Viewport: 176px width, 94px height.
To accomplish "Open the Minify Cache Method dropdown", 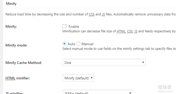I will (x=104, y=62).
